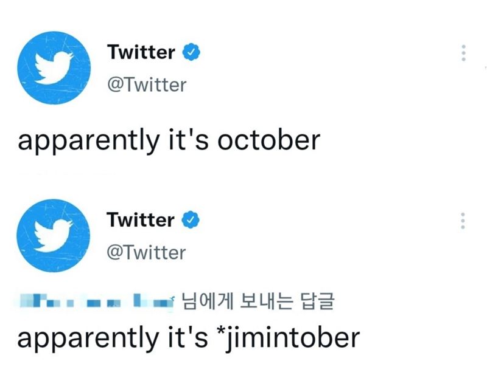Open the @Twitter handle on the october tweet
Image resolution: width=487 pixels, height=392 pixels.
point(147,85)
